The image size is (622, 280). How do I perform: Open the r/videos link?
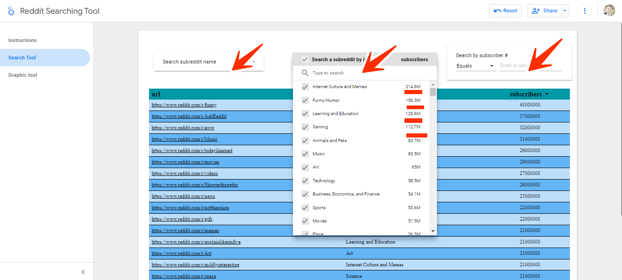pyautogui.click(x=185, y=174)
